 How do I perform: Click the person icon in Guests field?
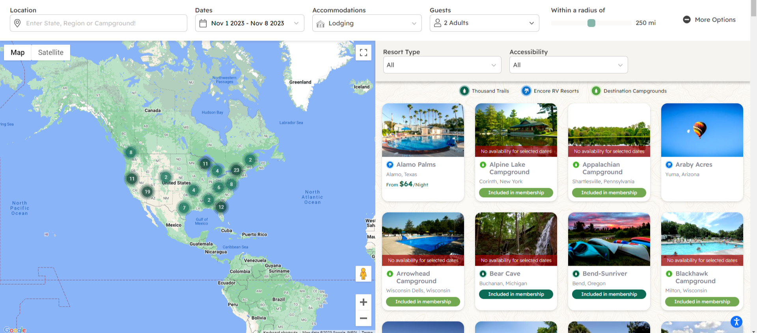(x=437, y=23)
